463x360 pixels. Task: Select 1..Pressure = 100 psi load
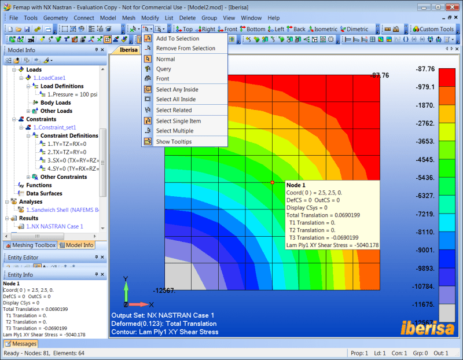coord(72,94)
